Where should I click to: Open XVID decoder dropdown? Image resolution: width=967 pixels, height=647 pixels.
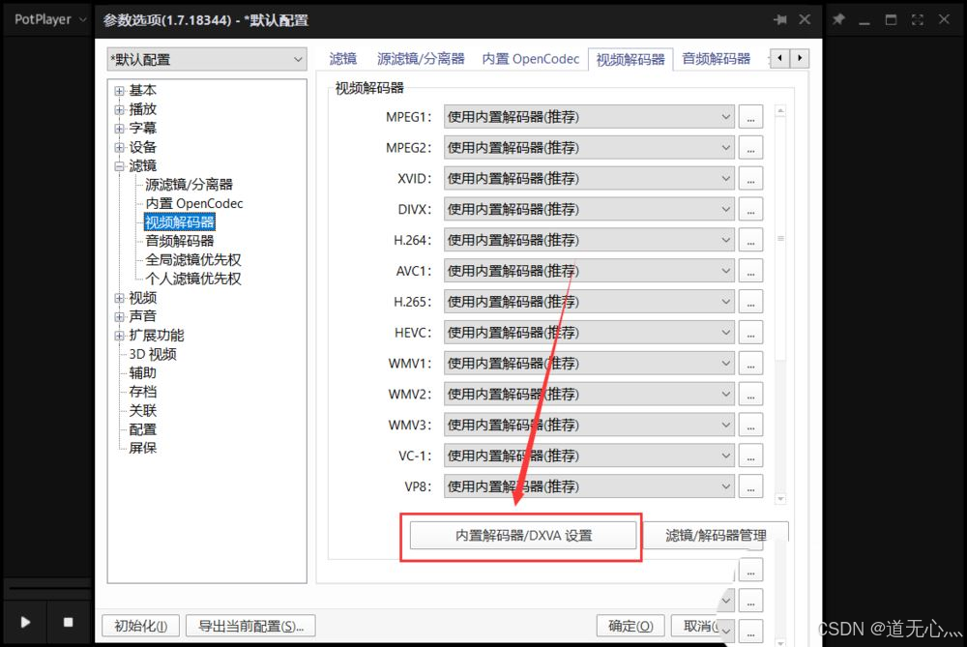tap(589, 178)
